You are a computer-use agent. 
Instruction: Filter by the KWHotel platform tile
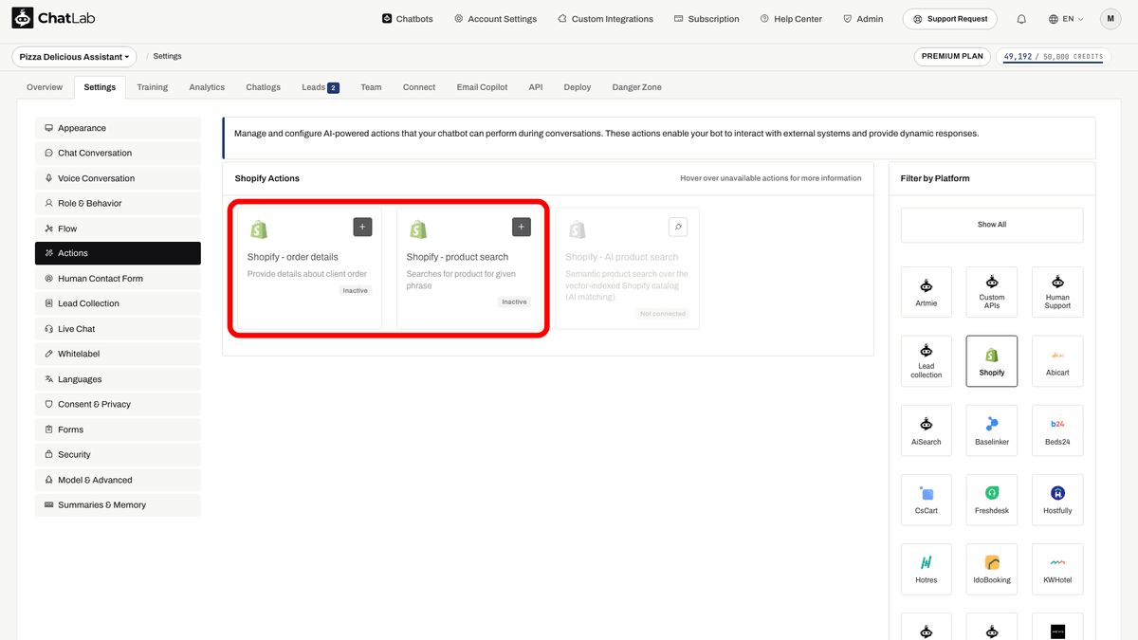[1057, 569]
